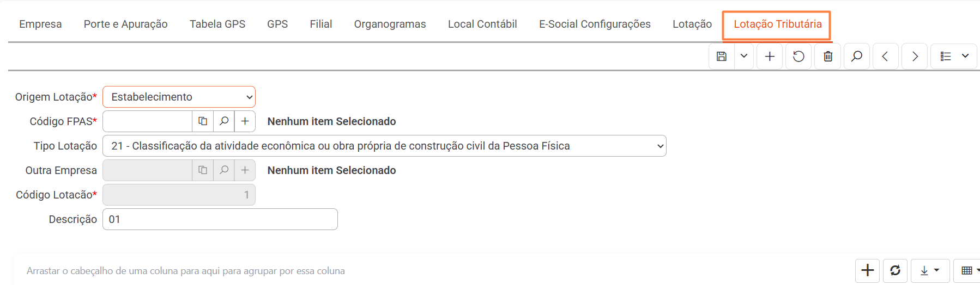Add new Código FPAS item
The width and height of the screenshot is (980, 285).
point(245,121)
